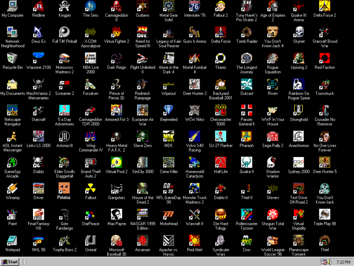Viewport: 354px width, 266px height.
Task: Click the Planescape Torment icon
Action: coord(298,241)
